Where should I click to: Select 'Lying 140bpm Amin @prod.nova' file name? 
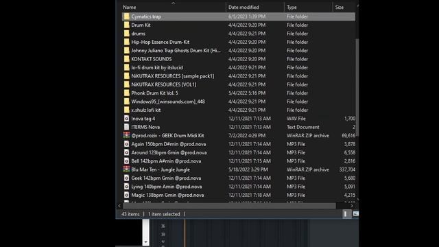(x=167, y=186)
